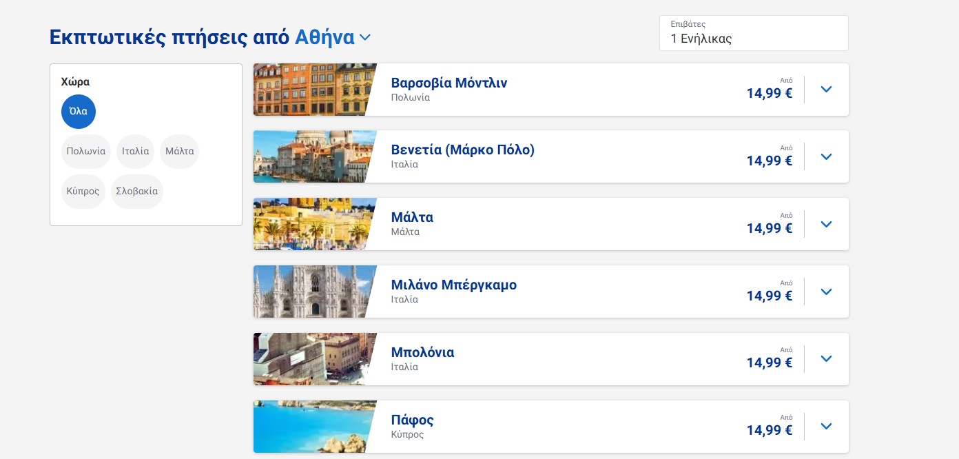Filter destinations by Κύπρος
This screenshot has width=959, height=459.
tap(83, 192)
